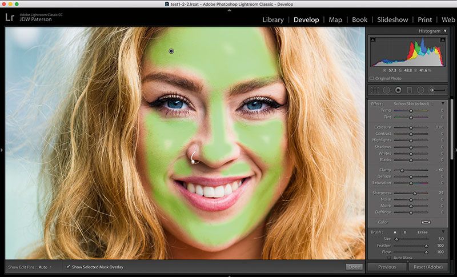Select the Adjustment Brush tool icon
The width and height of the screenshot is (457, 277).
(x=437, y=90)
